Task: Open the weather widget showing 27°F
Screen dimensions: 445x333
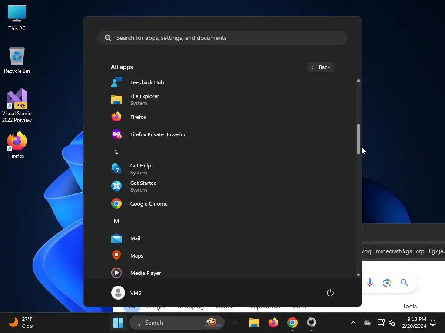Action: [21, 323]
